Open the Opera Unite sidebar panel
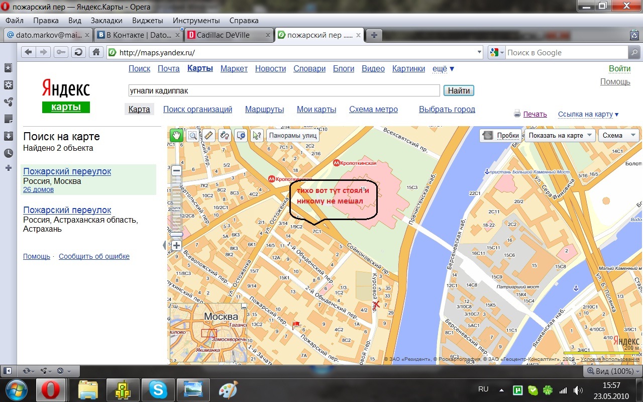 click(8, 102)
